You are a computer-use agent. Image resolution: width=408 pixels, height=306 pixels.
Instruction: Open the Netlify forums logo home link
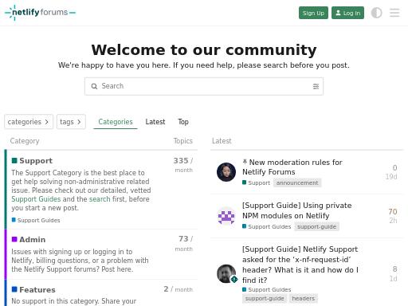pyautogui.click(x=40, y=13)
